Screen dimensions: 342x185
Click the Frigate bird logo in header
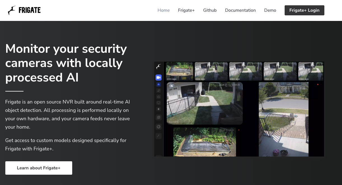[x=12, y=10]
